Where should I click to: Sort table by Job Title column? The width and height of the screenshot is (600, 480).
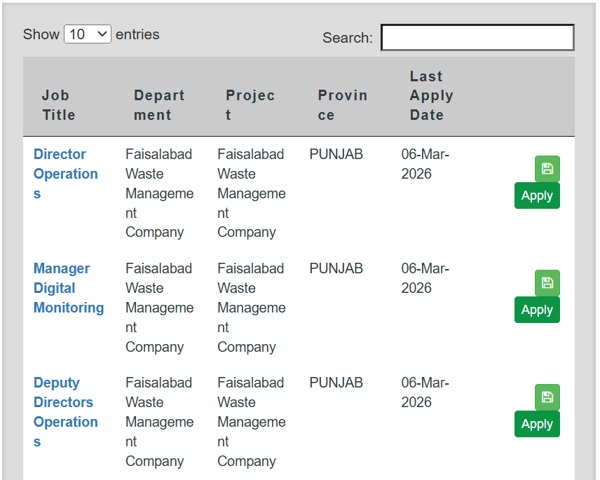click(59, 105)
